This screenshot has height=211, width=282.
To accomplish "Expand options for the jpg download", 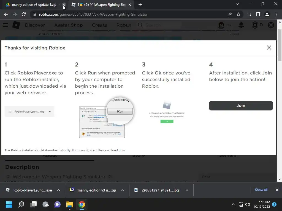I will [x=187, y=190].
